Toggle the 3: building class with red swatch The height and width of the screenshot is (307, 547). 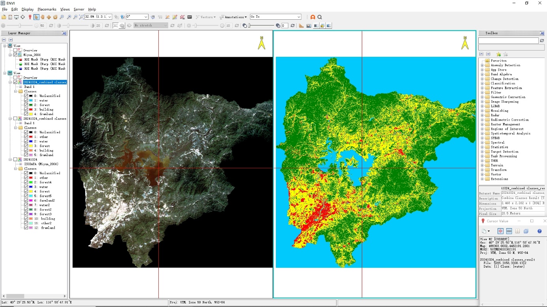point(26,110)
